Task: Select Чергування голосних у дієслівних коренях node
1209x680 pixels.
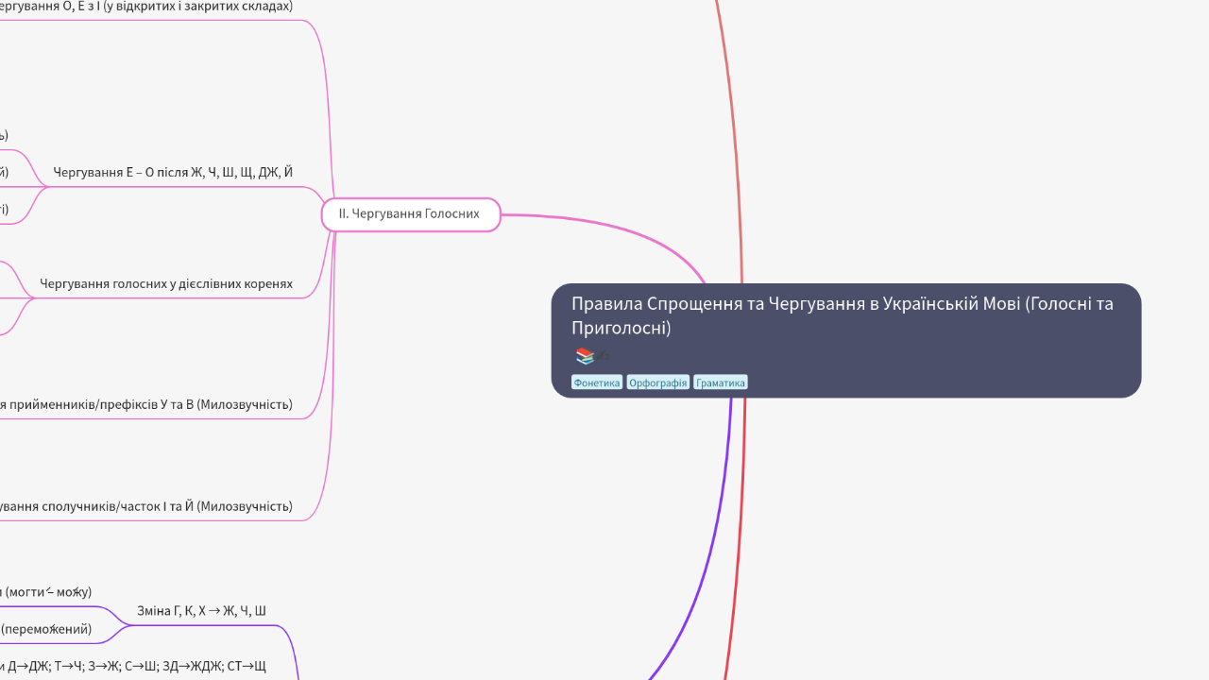Action: pos(166,284)
